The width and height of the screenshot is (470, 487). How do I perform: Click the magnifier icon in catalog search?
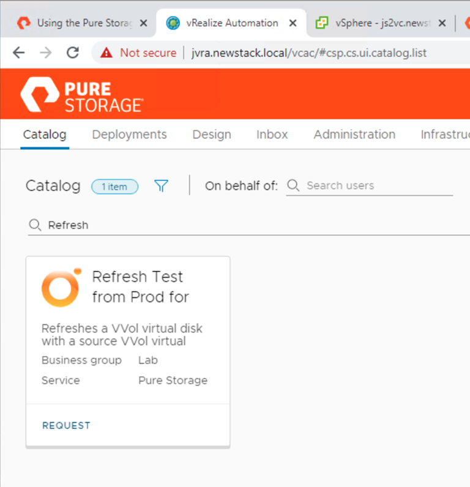pos(35,225)
